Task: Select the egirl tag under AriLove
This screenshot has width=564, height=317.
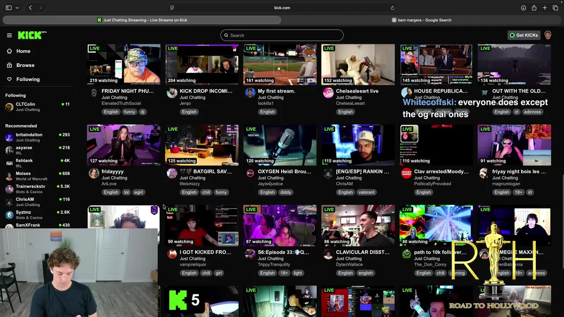Action: click(139, 192)
